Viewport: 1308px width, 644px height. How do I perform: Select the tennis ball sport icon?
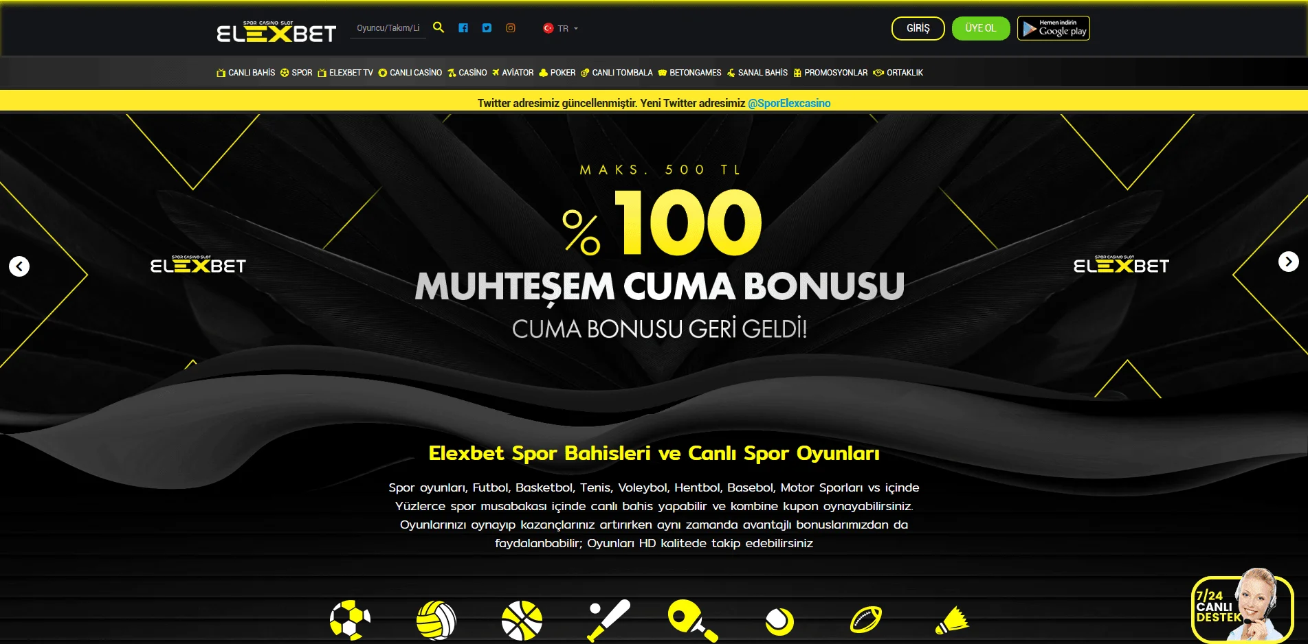point(779,621)
